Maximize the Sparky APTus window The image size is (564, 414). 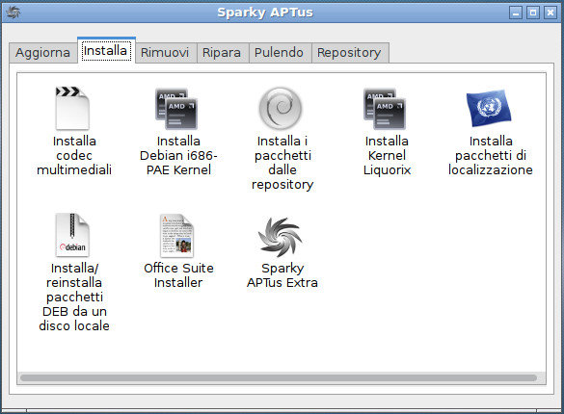click(533, 13)
